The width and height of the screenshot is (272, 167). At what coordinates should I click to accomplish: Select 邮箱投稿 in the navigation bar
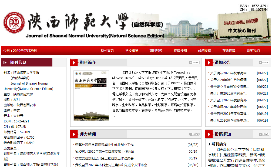pyautogui.click(x=204, y=51)
